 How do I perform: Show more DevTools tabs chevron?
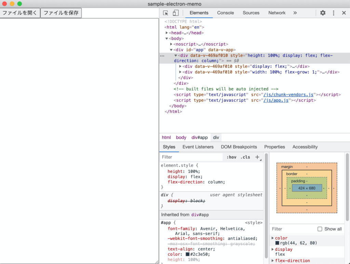(295, 13)
